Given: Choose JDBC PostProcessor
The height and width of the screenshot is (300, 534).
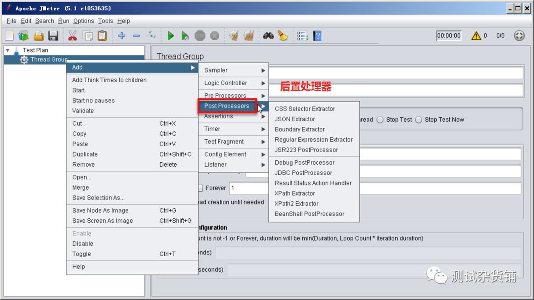Looking at the screenshot, I should point(314,172).
